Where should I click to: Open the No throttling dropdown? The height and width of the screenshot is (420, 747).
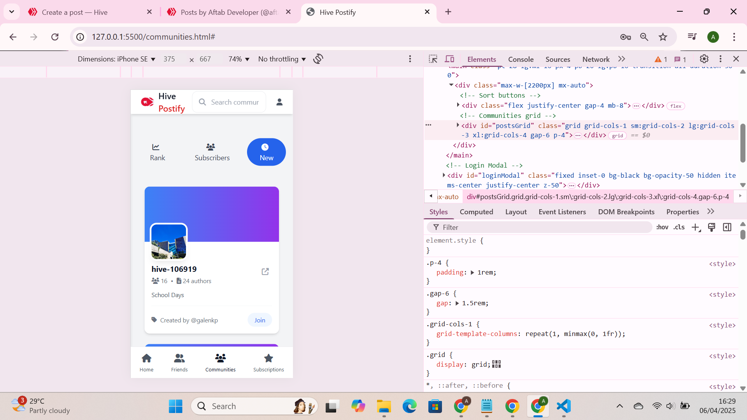tap(282, 59)
